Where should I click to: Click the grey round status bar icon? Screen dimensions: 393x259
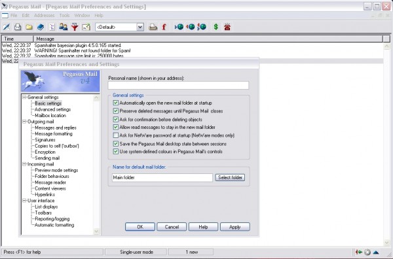coord(367,252)
